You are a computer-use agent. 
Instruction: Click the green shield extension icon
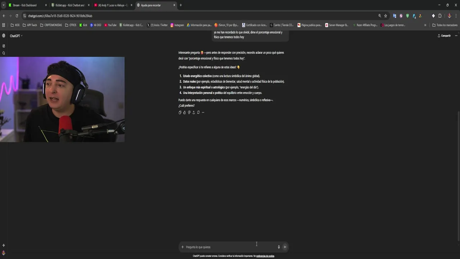click(408, 16)
